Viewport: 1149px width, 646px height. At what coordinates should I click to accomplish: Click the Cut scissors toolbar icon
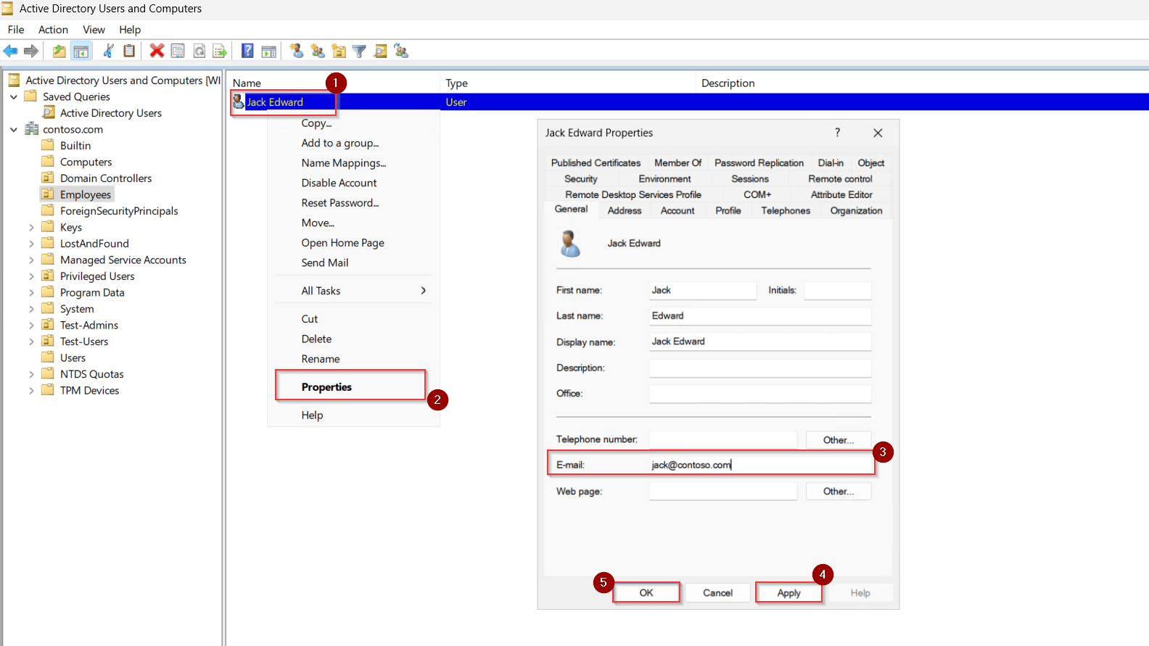click(108, 51)
